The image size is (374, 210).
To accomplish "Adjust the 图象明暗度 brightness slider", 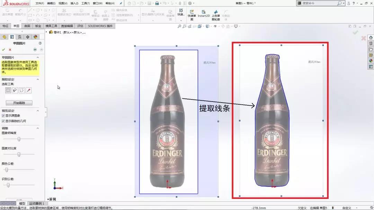I will tap(19, 139).
